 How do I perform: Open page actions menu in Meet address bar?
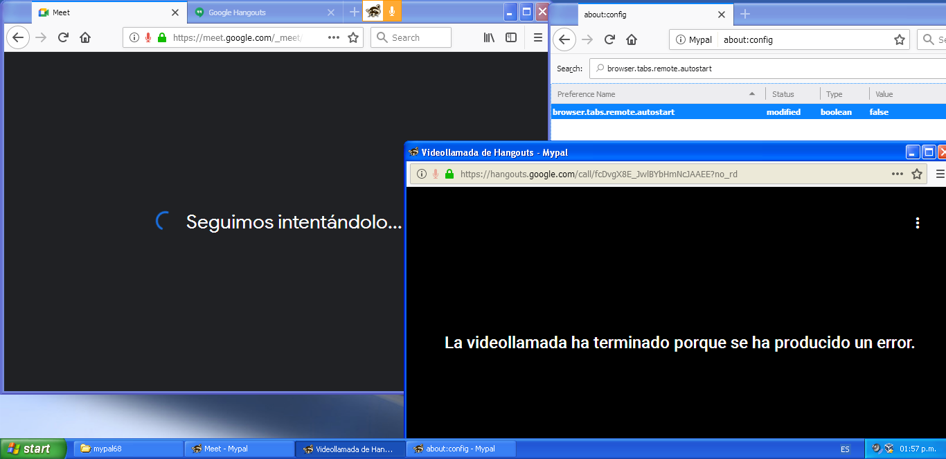[x=334, y=37]
